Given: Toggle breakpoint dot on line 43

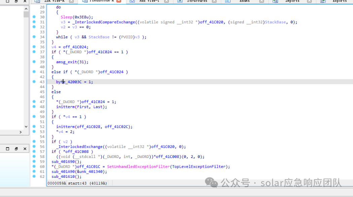Looking at the screenshot, I should (34, 81).
